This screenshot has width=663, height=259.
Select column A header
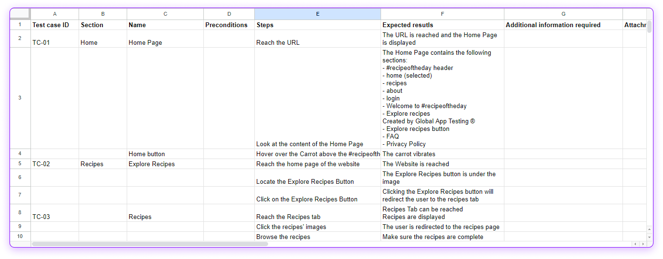point(55,14)
